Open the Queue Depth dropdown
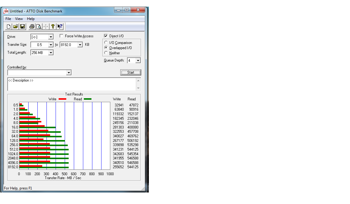 click(138, 61)
